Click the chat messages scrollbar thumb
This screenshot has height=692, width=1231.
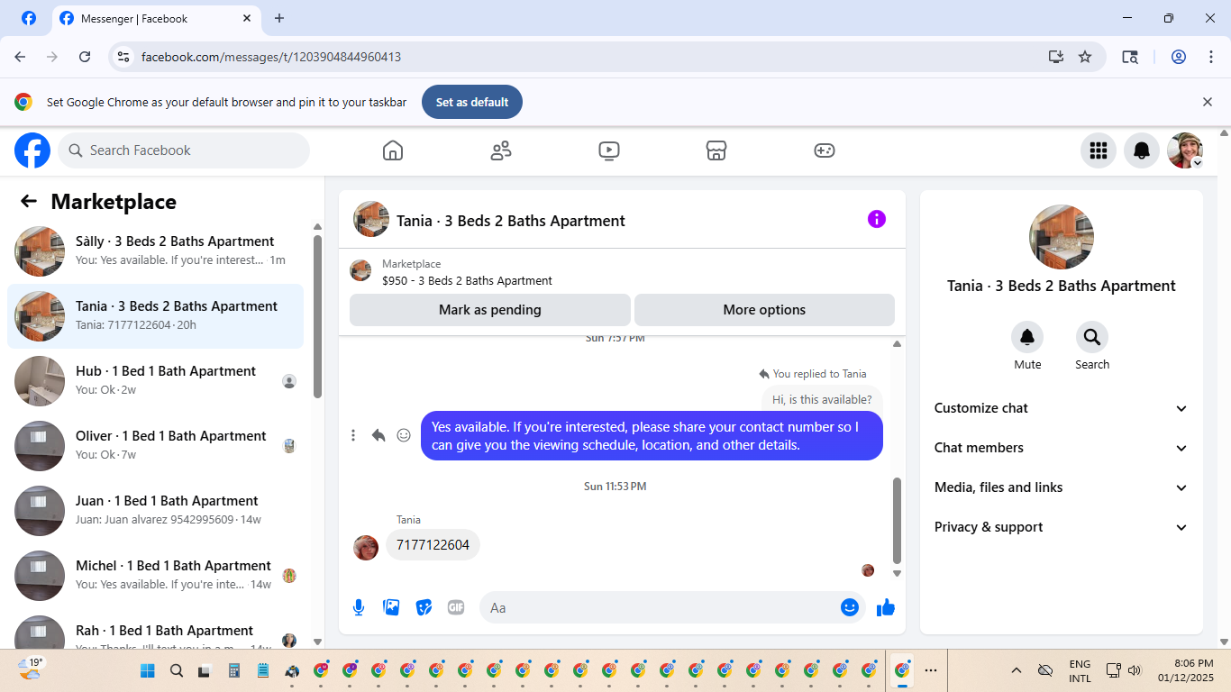(897, 520)
